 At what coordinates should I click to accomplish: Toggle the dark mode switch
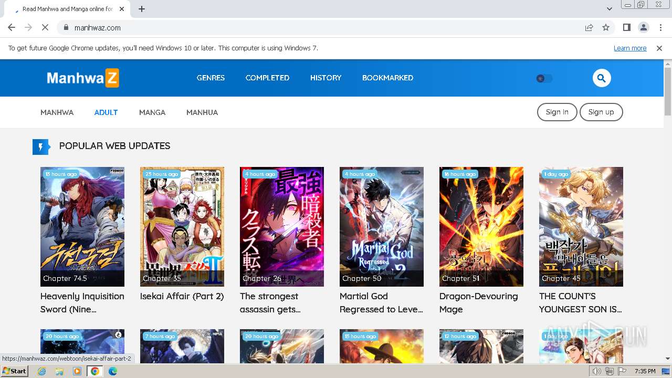[x=544, y=78]
